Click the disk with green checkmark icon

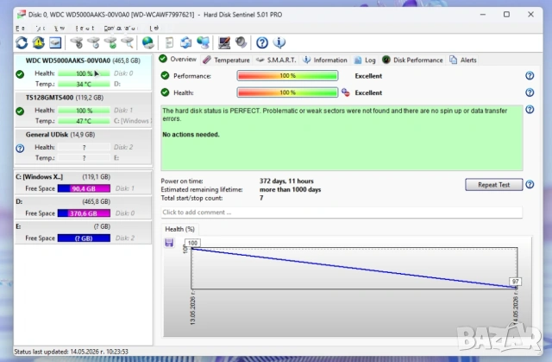click(x=110, y=42)
